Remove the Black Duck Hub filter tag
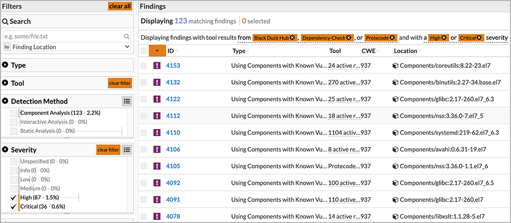Image resolution: width=511 pixels, height=223 pixels. click(x=292, y=38)
